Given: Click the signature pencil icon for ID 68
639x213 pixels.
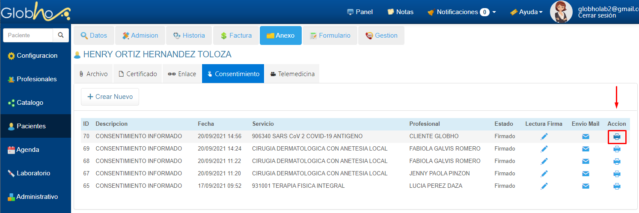Looking at the screenshot, I should tap(544, 161).
